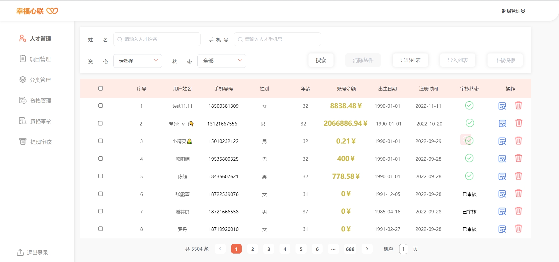Go to page 6
This screenshot has width=559, height=262.
click(317, 249)
